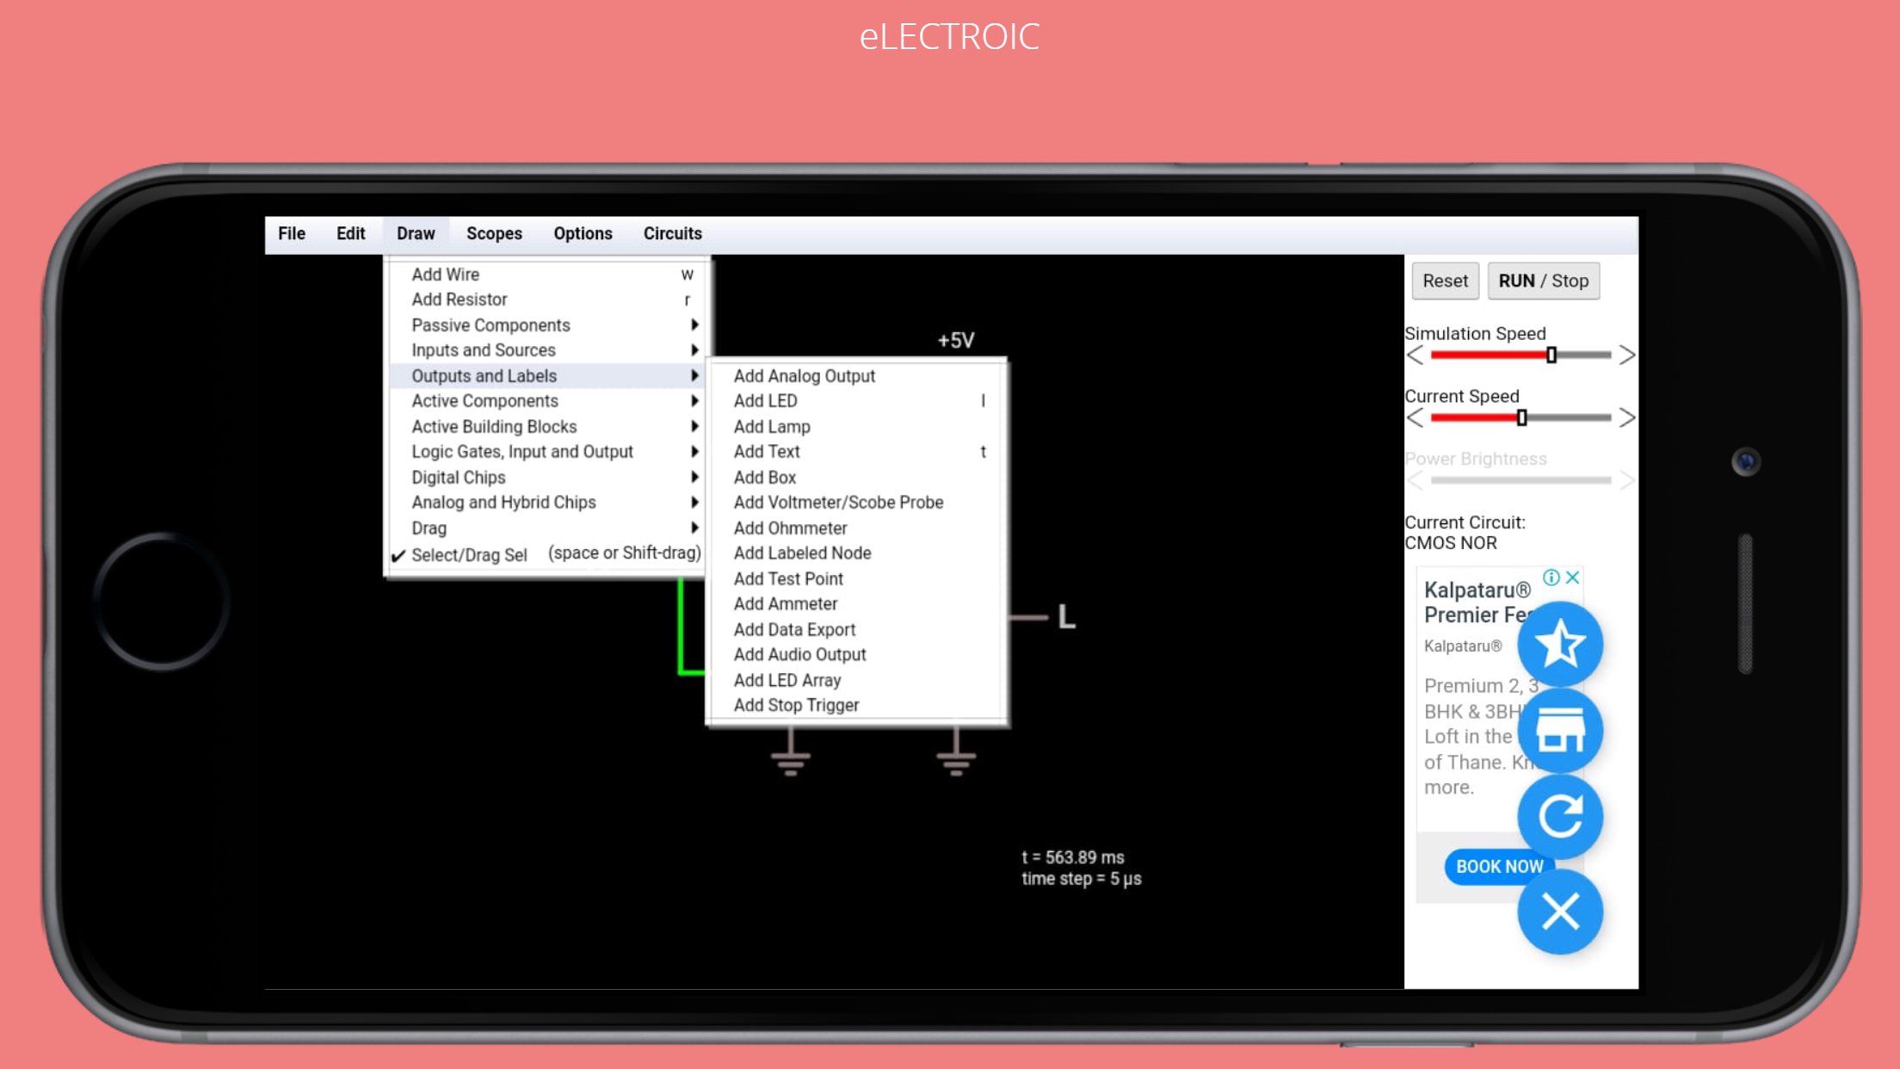Increase Simulation Speed with right arrow
The height and width of the screenshot is (1069, 1900).
click(1625, 355)
